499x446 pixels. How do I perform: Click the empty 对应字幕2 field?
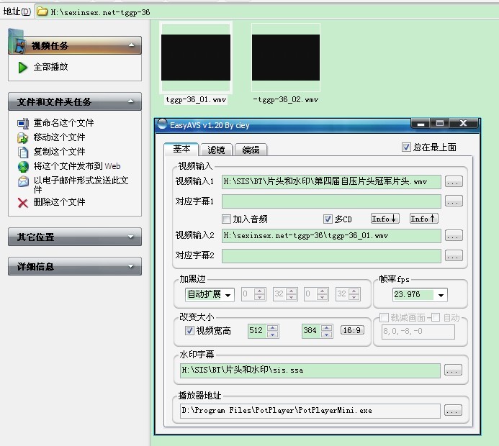coord(331,256)
